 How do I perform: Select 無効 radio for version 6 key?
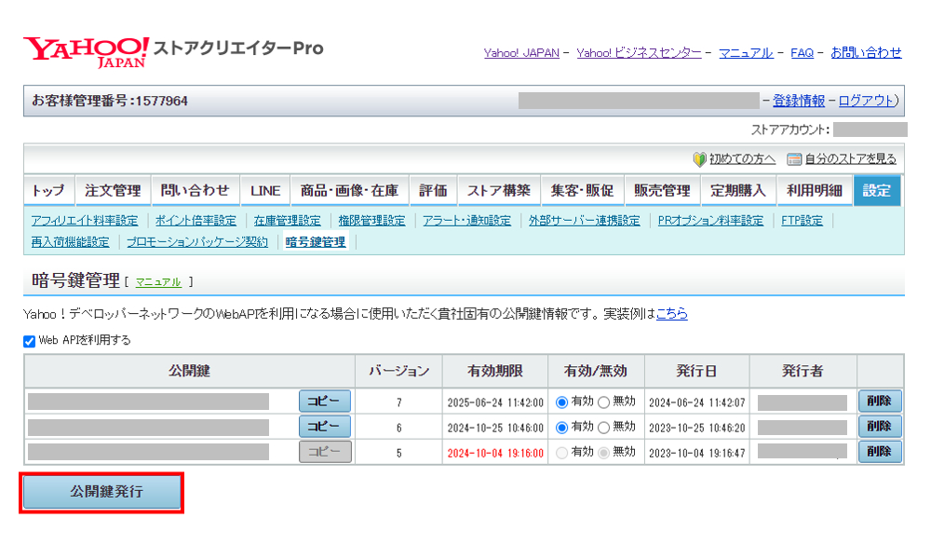[x=604, y=428]
